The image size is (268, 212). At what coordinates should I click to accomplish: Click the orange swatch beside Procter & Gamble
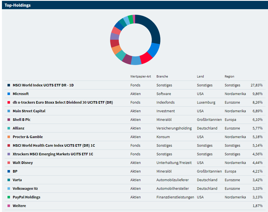[9, 137]
